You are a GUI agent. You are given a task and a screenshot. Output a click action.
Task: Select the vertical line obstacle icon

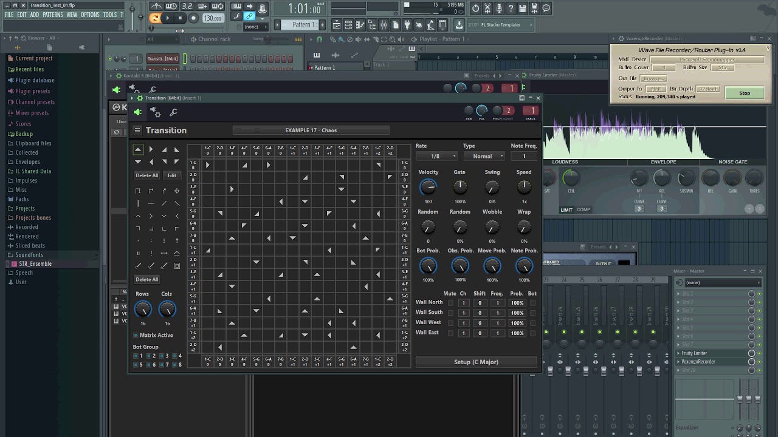pyautogui.click(x=138, y=203)
